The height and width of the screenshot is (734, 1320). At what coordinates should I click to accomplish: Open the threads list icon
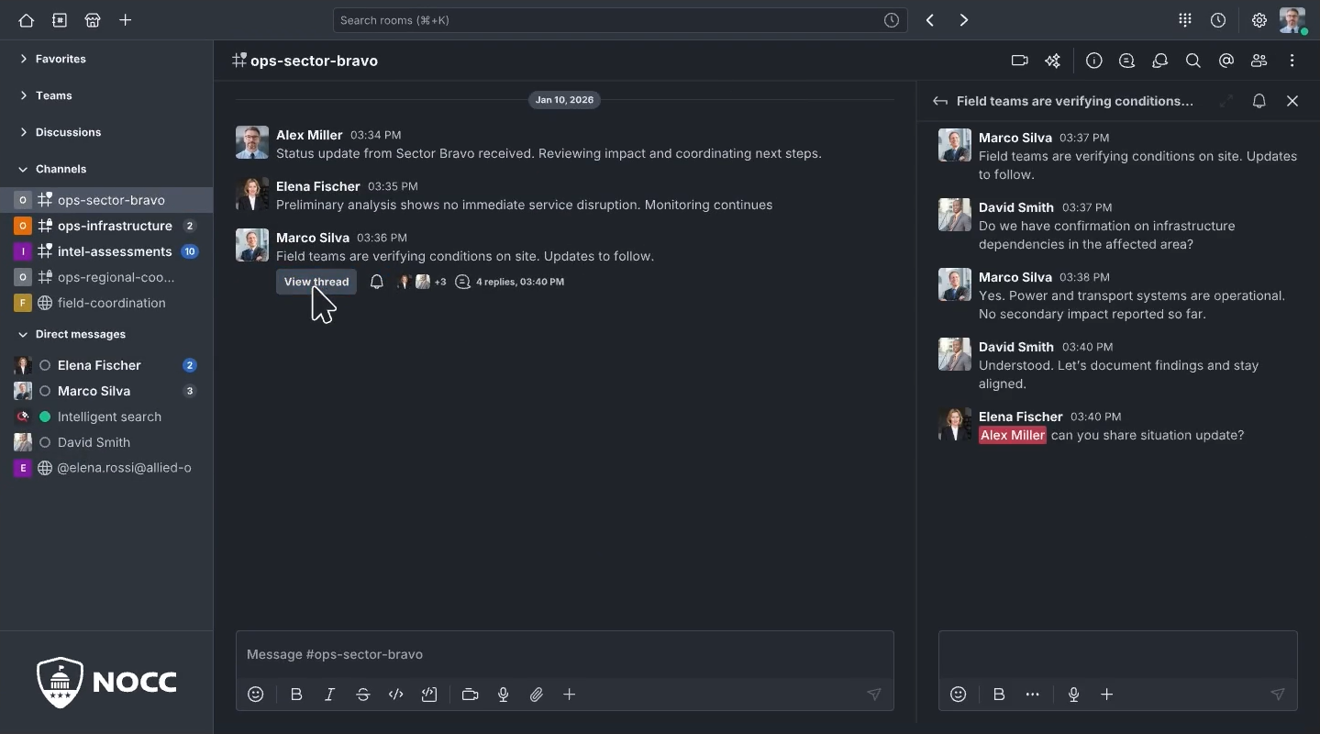point(1127,61)
